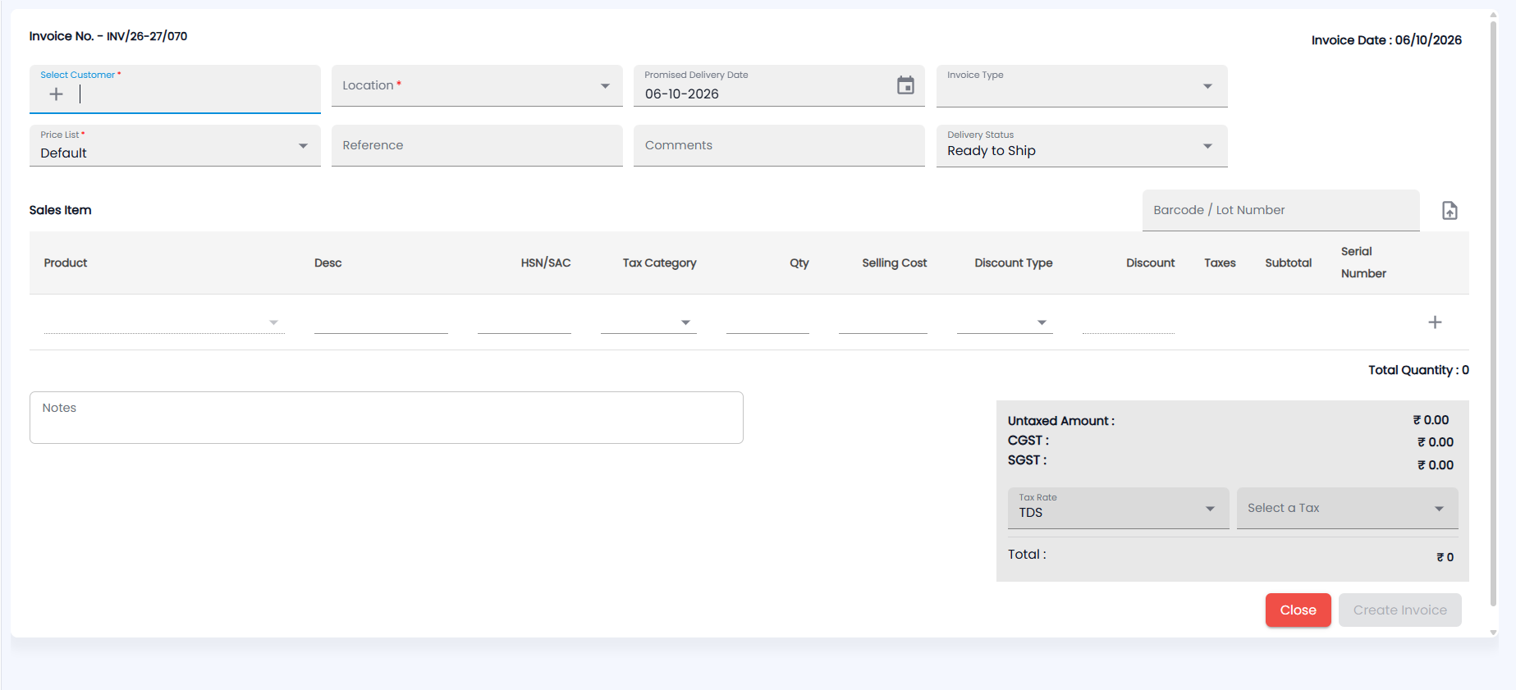This screenshot has height=690, width=1516.
Task: Click the HSN/SAC field in item row
Action: (524, 322)
